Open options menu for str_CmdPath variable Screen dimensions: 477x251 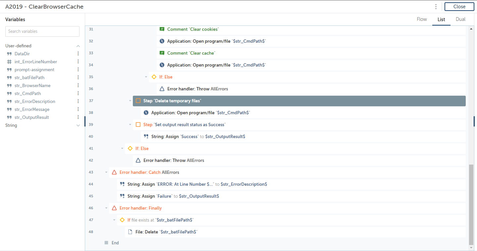[x=78, y=93]
